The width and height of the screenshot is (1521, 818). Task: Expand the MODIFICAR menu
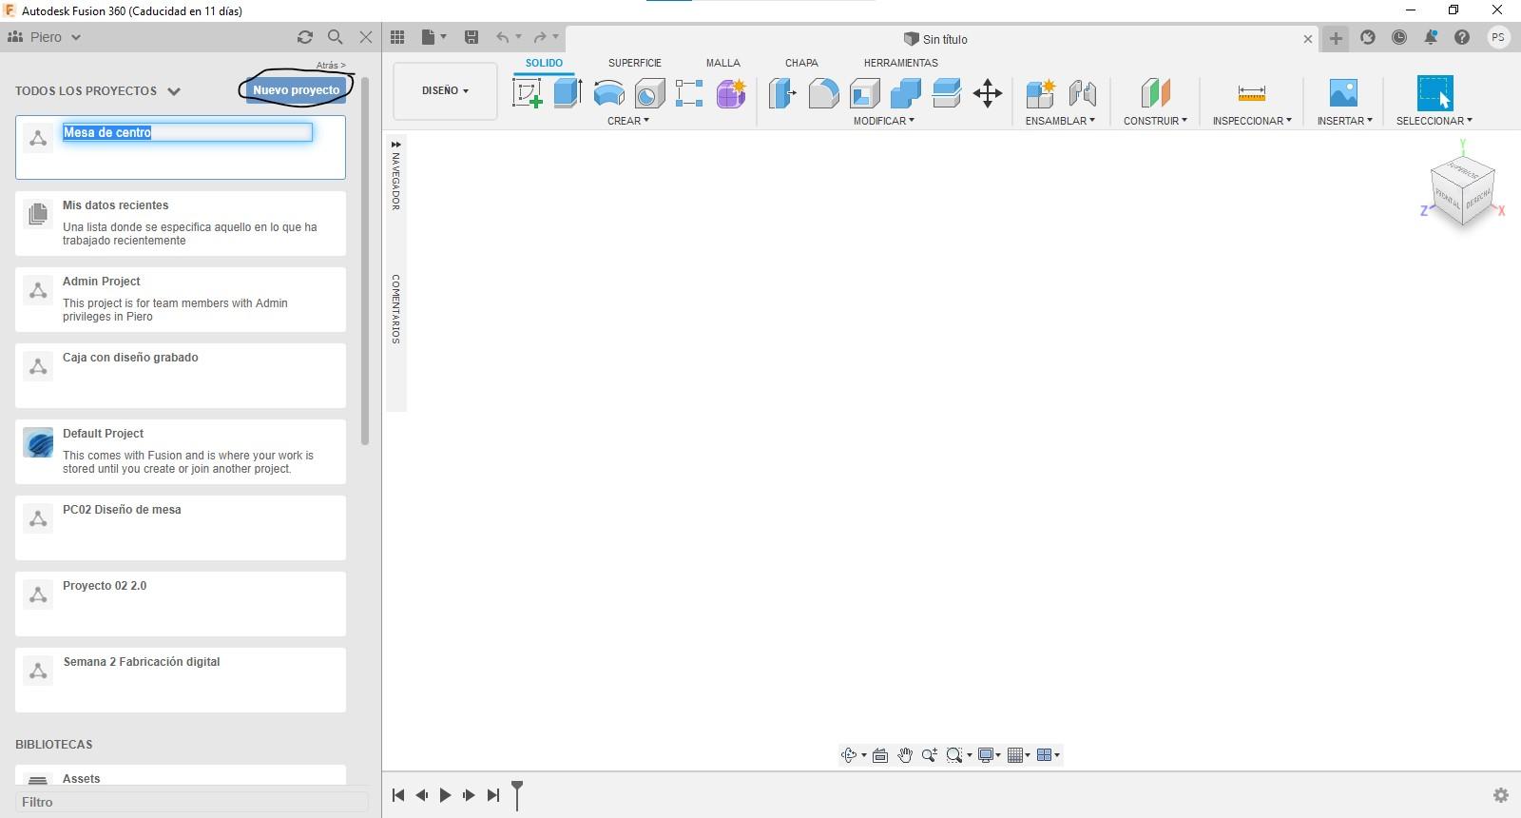[884, 121]
